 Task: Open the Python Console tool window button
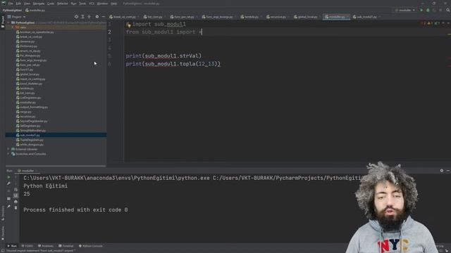tap(91, 246)
